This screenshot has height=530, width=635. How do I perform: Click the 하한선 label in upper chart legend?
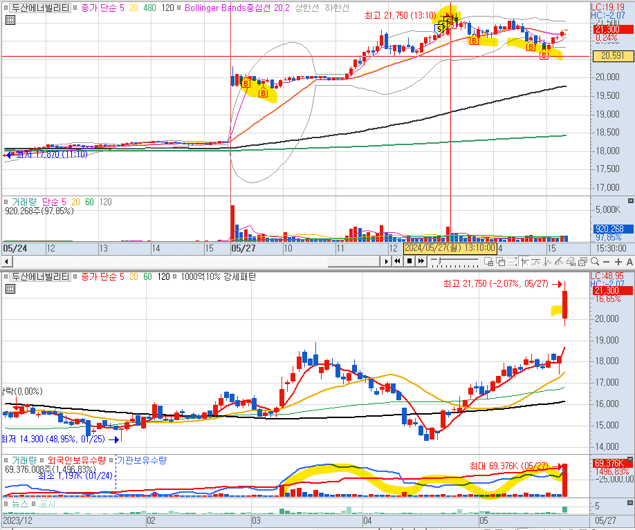point(337,8)
